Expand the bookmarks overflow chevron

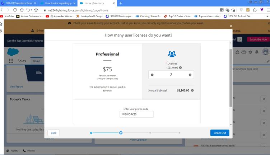(267, 17)
